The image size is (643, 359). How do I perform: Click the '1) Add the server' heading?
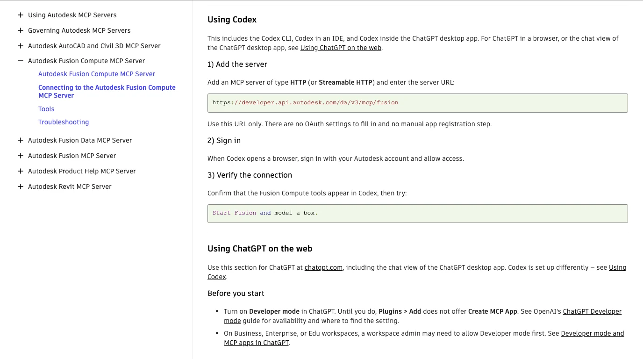click(x=237, y=64)
